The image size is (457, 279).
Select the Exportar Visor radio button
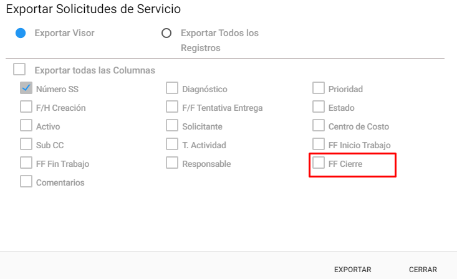(x=21, y=33)
